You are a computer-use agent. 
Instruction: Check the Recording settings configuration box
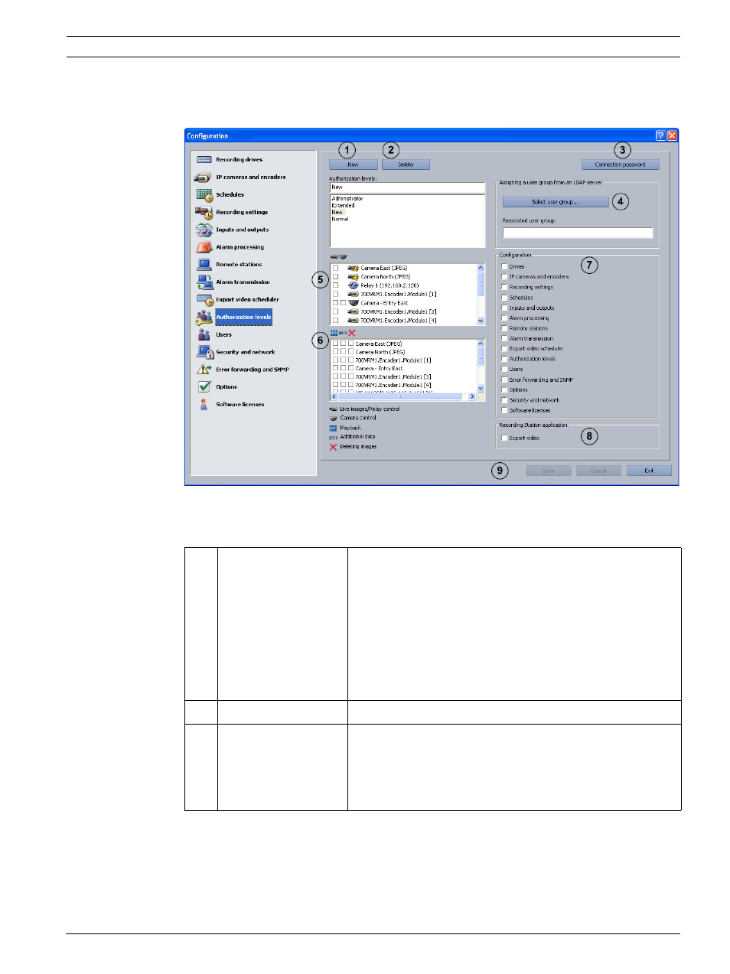pyautogui.click(x=504, y=288)
